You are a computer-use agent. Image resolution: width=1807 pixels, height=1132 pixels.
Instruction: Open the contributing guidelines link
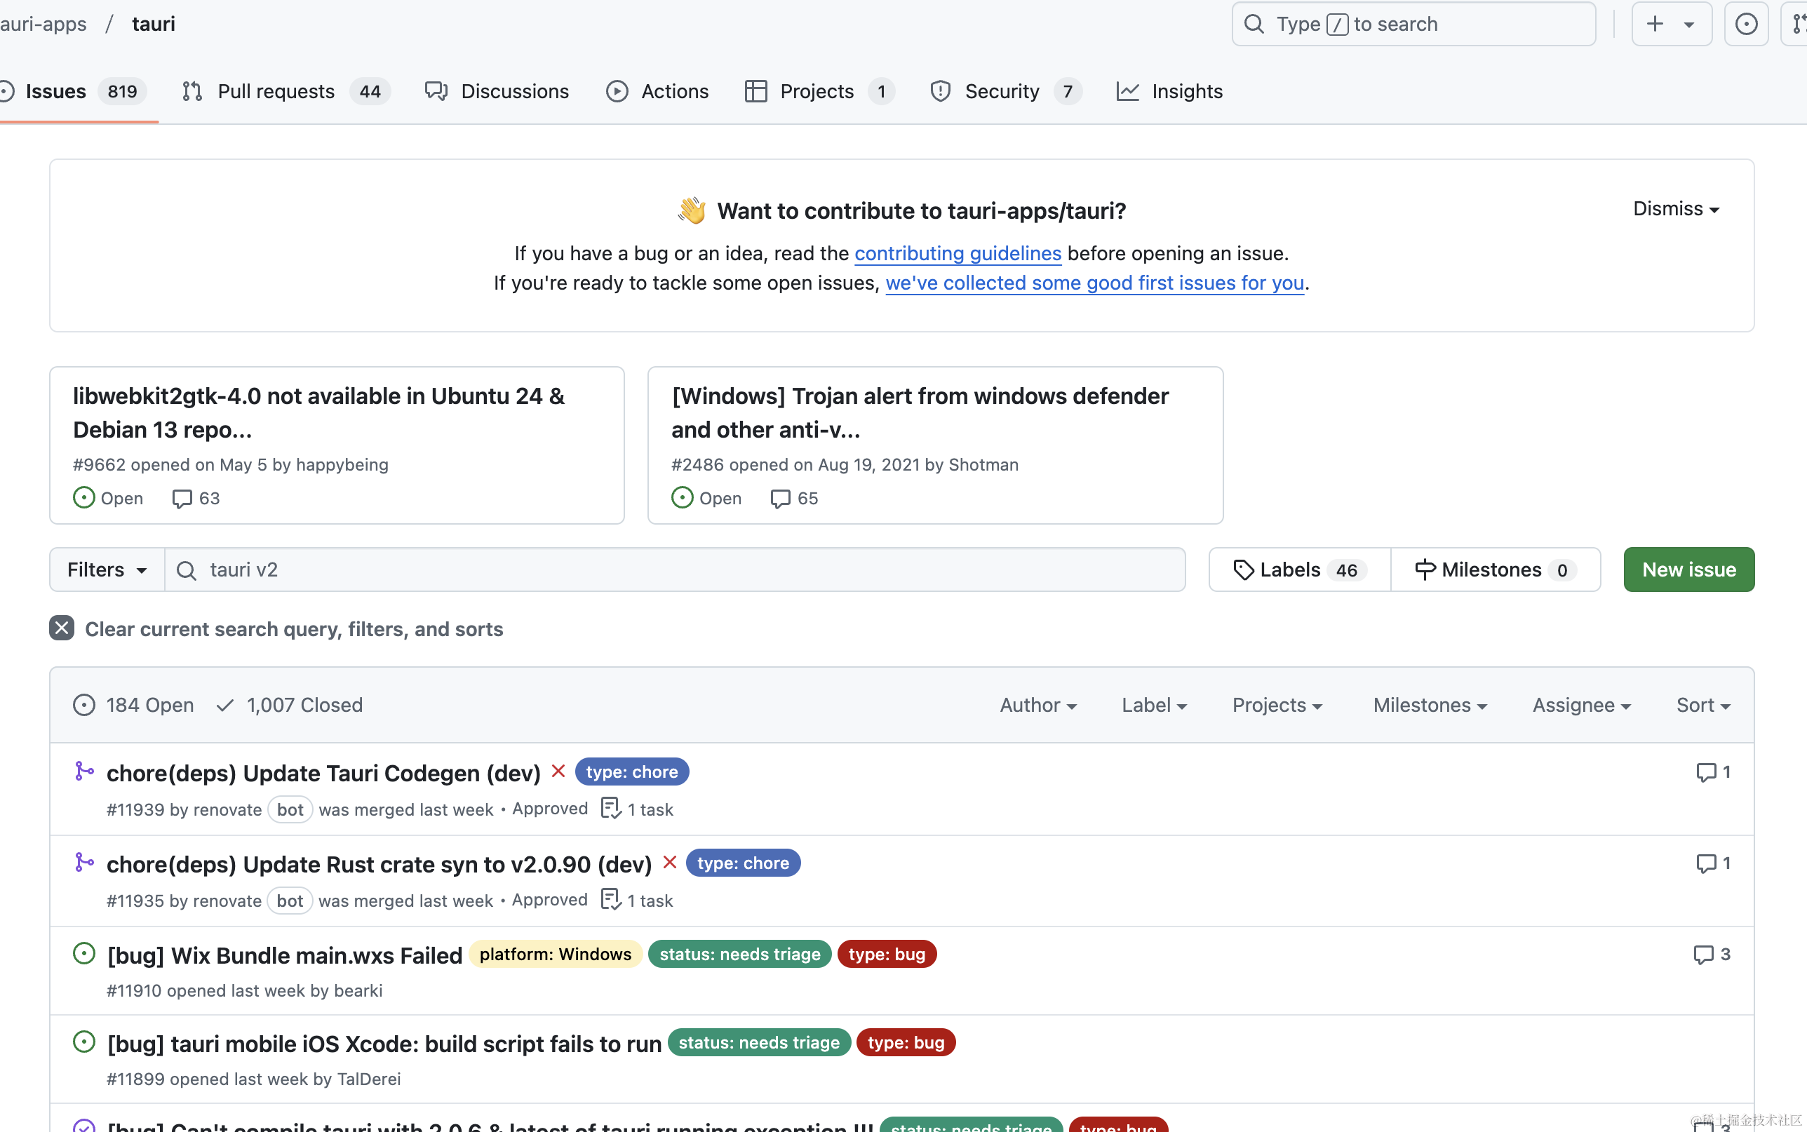pyautogui.click(x=958, y=253)
